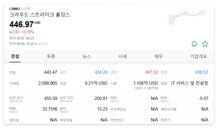Switch to the 토론 tab

[x=51, y=56]
